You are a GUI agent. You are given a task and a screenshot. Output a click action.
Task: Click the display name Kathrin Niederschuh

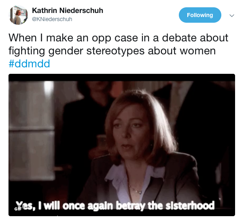click(x=68, y=11)
